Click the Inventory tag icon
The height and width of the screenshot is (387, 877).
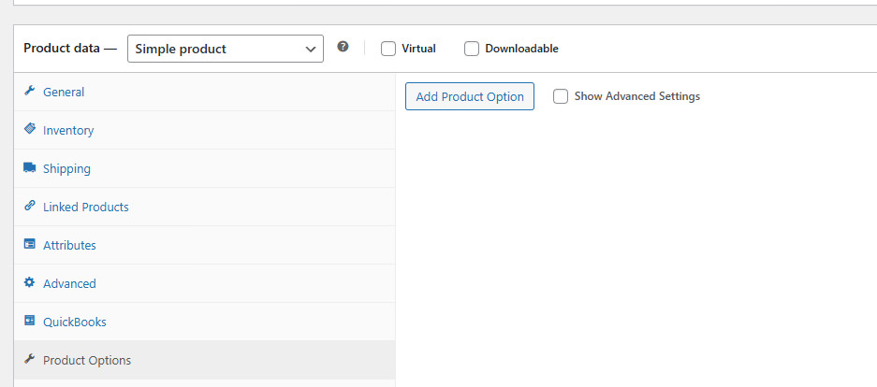pos(30,129)
